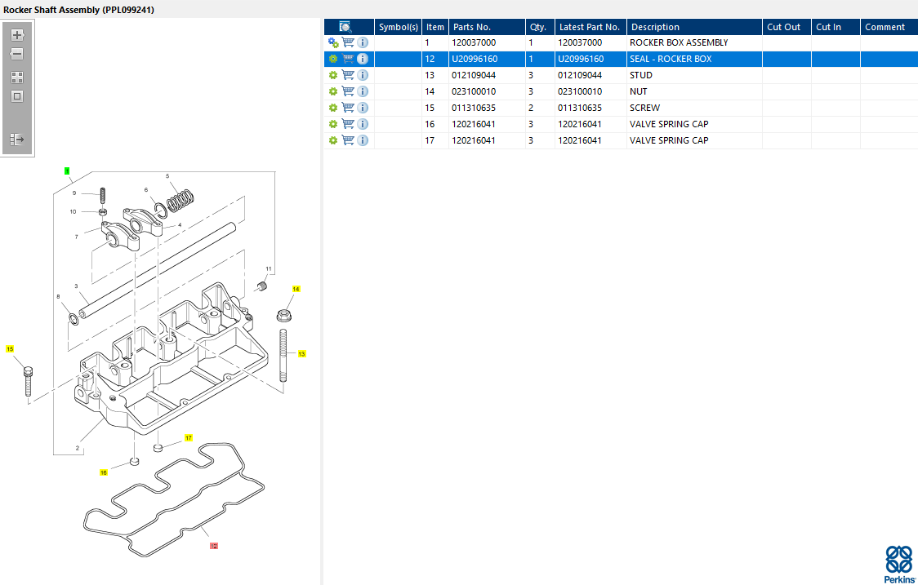Show info for NUT item 14
This screenshot has height=585, width=918.
(363, 91)
